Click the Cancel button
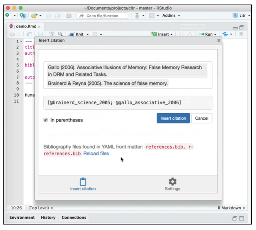 202,118
